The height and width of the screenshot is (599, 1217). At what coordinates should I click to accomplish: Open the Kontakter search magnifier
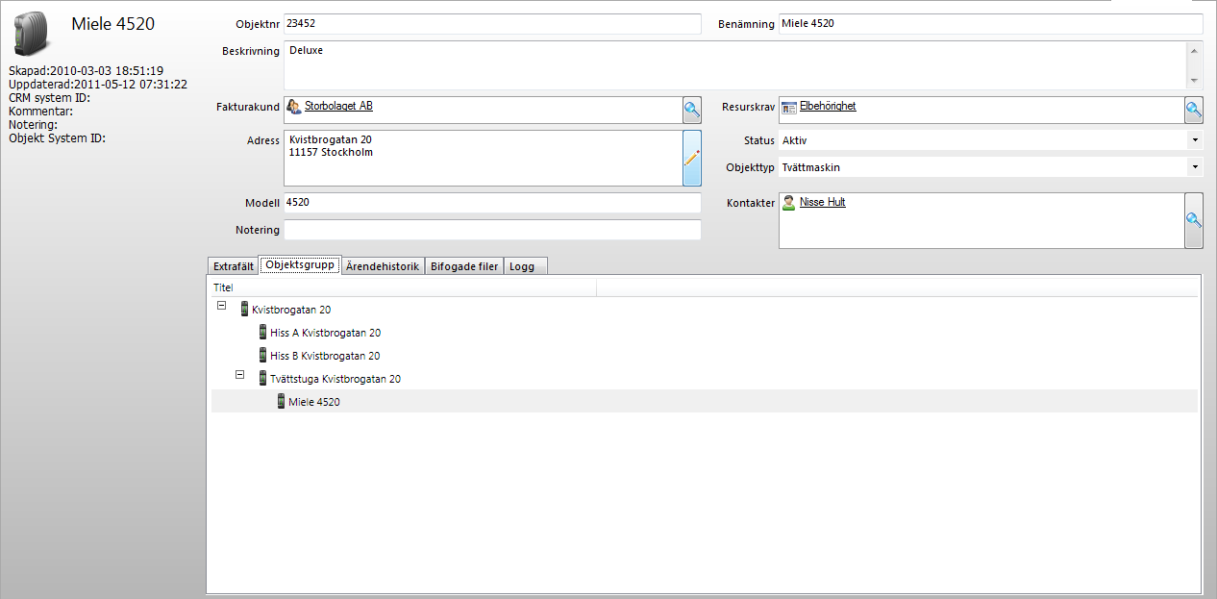1193,220
